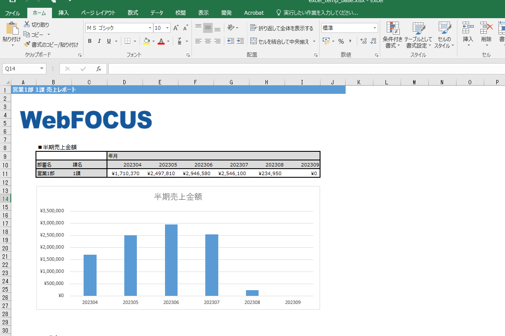The height and width of the screenshot is (336, 505).
Task: Click the Paste (貼り付け) icon
Action: tap(12, 28)
